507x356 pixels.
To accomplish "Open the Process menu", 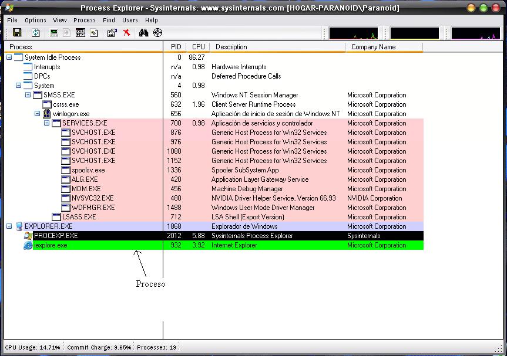I will [85, 20].
